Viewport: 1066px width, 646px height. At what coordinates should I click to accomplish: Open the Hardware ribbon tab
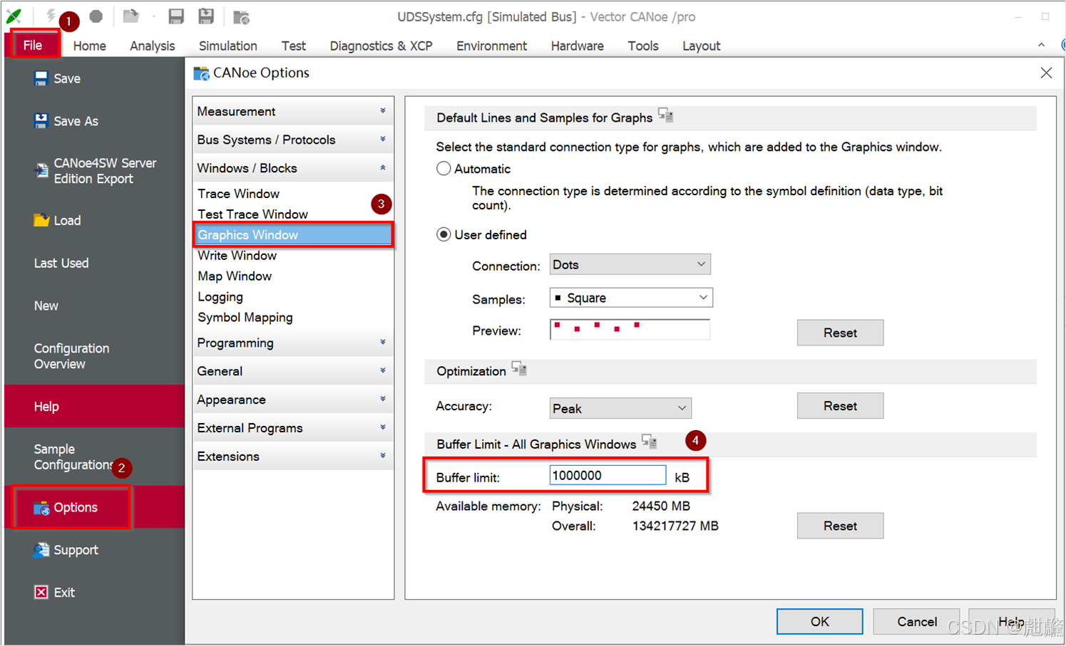click(578, 46)
